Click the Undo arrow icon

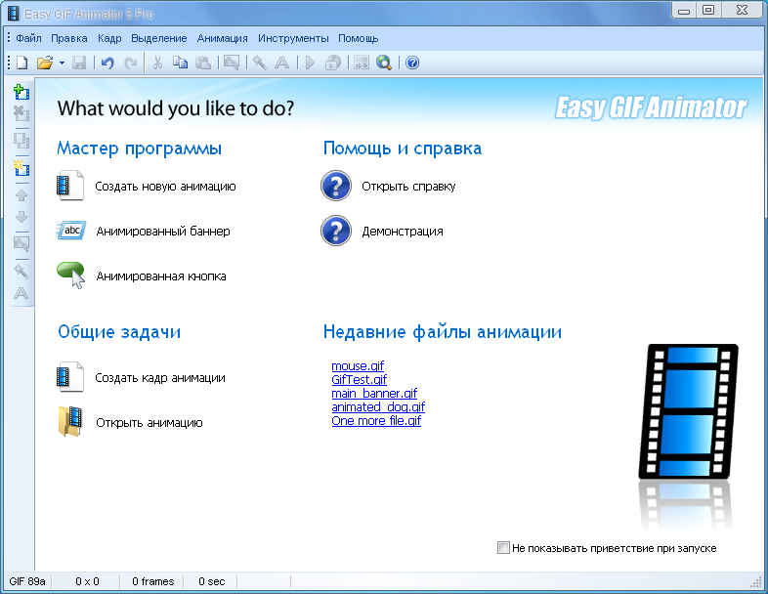click(107, 63)
